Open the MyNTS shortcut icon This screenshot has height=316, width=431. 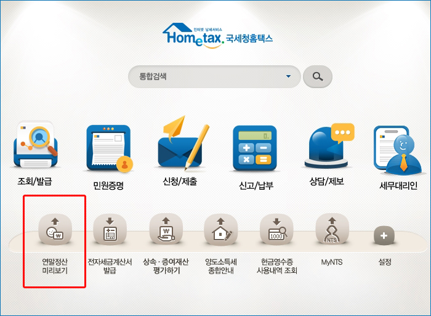(x=332, y=229)
